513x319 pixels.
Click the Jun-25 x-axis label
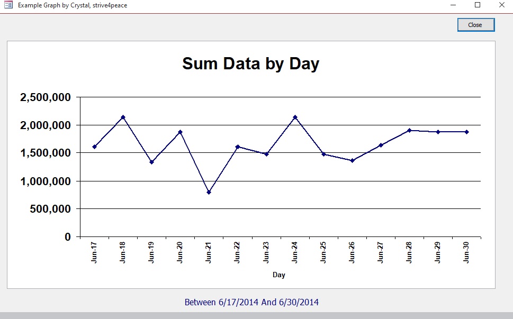[323, 252]
